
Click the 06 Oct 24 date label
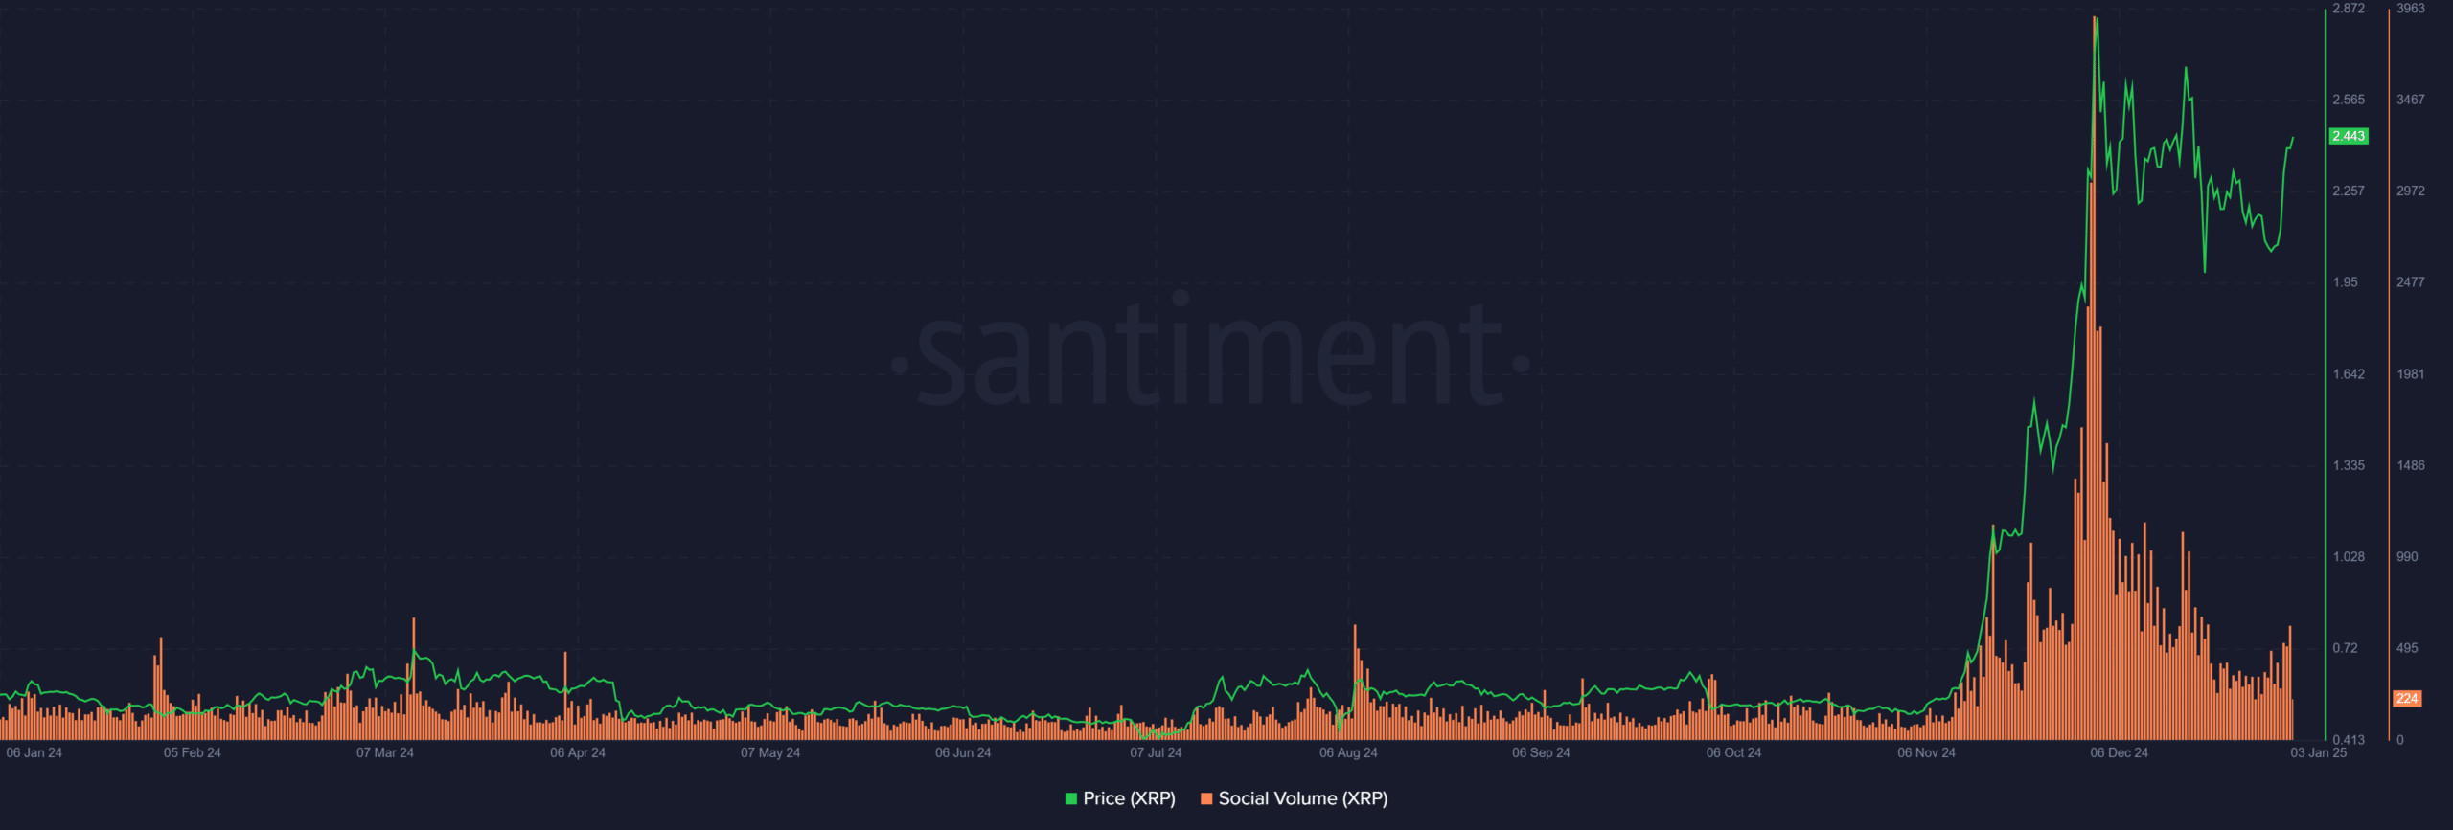(x=1733, y=752)
